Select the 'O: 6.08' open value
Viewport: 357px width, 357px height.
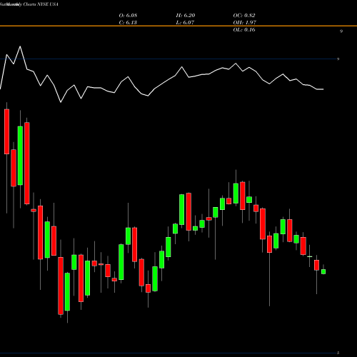pyautogui.click(x=128, y=16)
